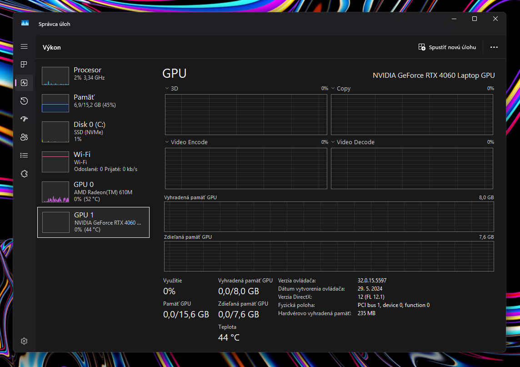Open the more options menu
520x367 pixels.
(x=494, y=47)
